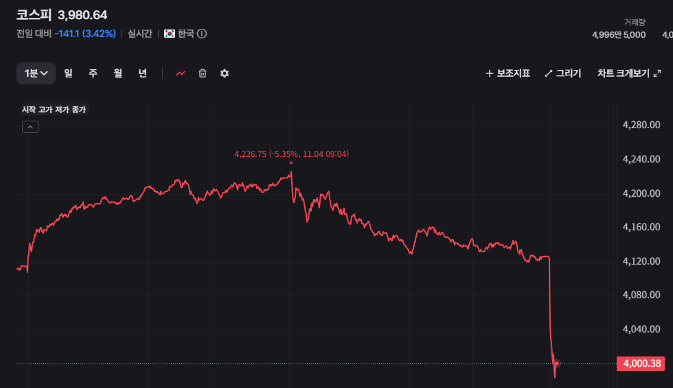Image resolution: width=673 pixels, height=388 pixels.
Task: Open the 그리기 drawing tools
Action: 562,73
